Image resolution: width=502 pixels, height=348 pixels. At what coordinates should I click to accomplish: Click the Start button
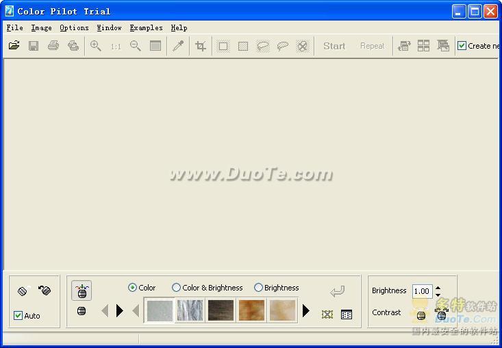[334, 46]
